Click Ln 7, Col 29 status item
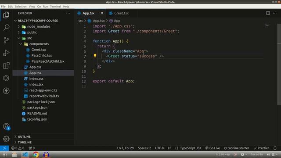Screen dimensions: 281x158 click(x=125, y=148)
